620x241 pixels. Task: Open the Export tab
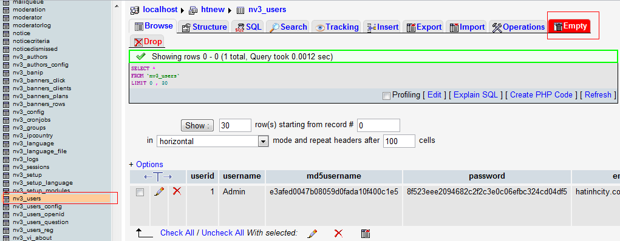[423, 27]
